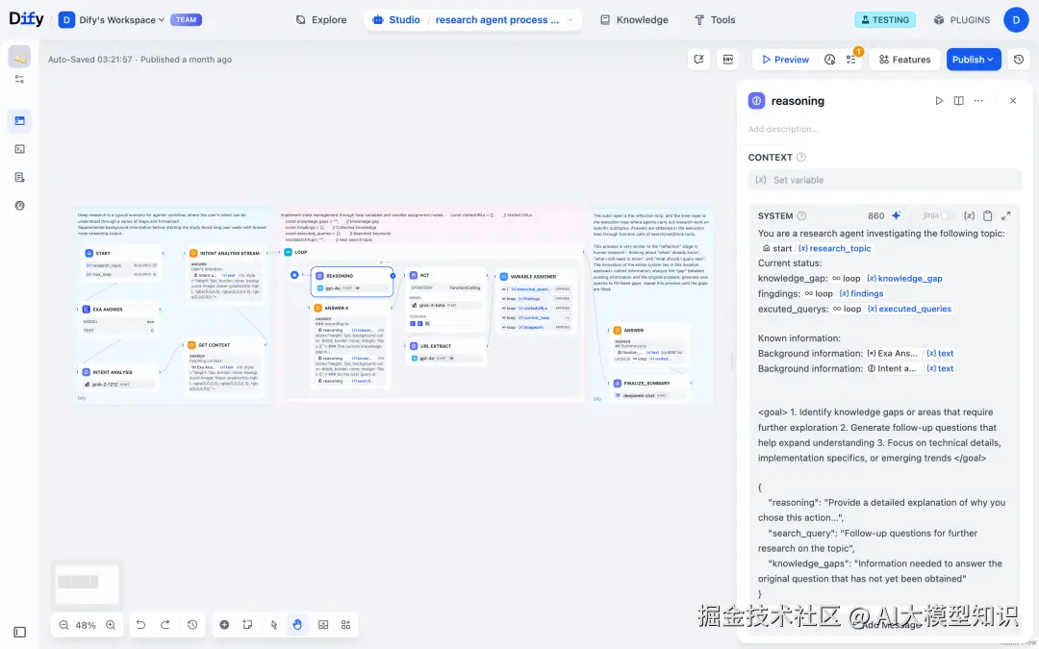Open the Monitoring gauge sidebar icon
The height and width of the screenshot is (649, 1039).
tap(20, 206)
